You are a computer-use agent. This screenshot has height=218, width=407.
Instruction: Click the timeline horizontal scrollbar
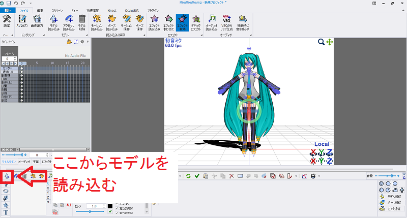point(53,150)
